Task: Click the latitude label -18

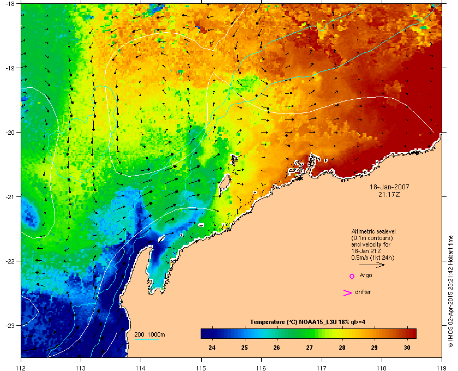Action: pos(10,4)
